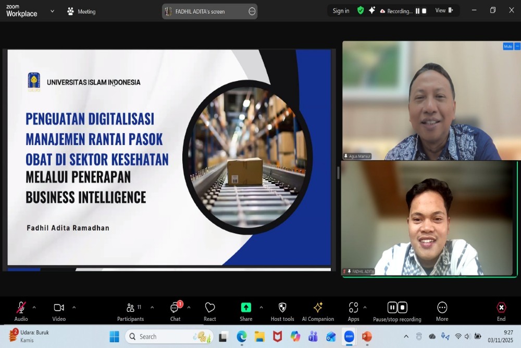Viewport: 521px width, 348px height.
Task: Send a reaction with the React heart icon
Action: point(210,307)
